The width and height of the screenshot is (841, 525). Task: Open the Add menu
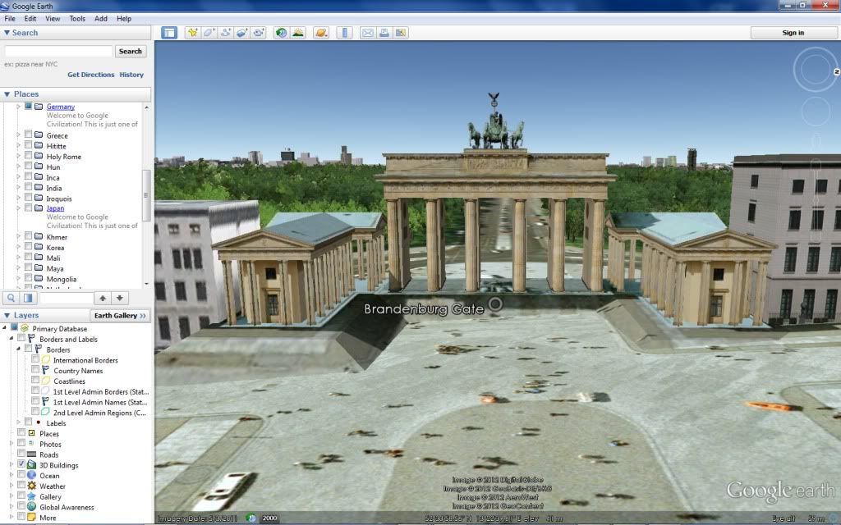coord(101,18)
